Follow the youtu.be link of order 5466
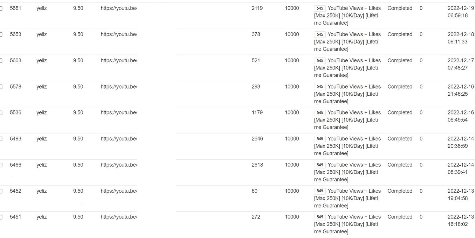Image resolution: width=475 pixels, height=238 pixels. click(x=119, y=165)
